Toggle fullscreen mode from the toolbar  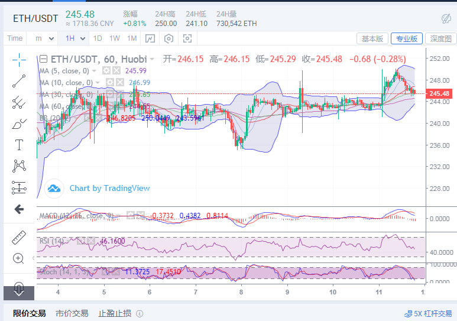pyautogui.click(x=188, y=38)
